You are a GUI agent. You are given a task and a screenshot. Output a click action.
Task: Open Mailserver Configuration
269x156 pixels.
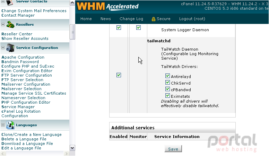click(x=26, y=84)
